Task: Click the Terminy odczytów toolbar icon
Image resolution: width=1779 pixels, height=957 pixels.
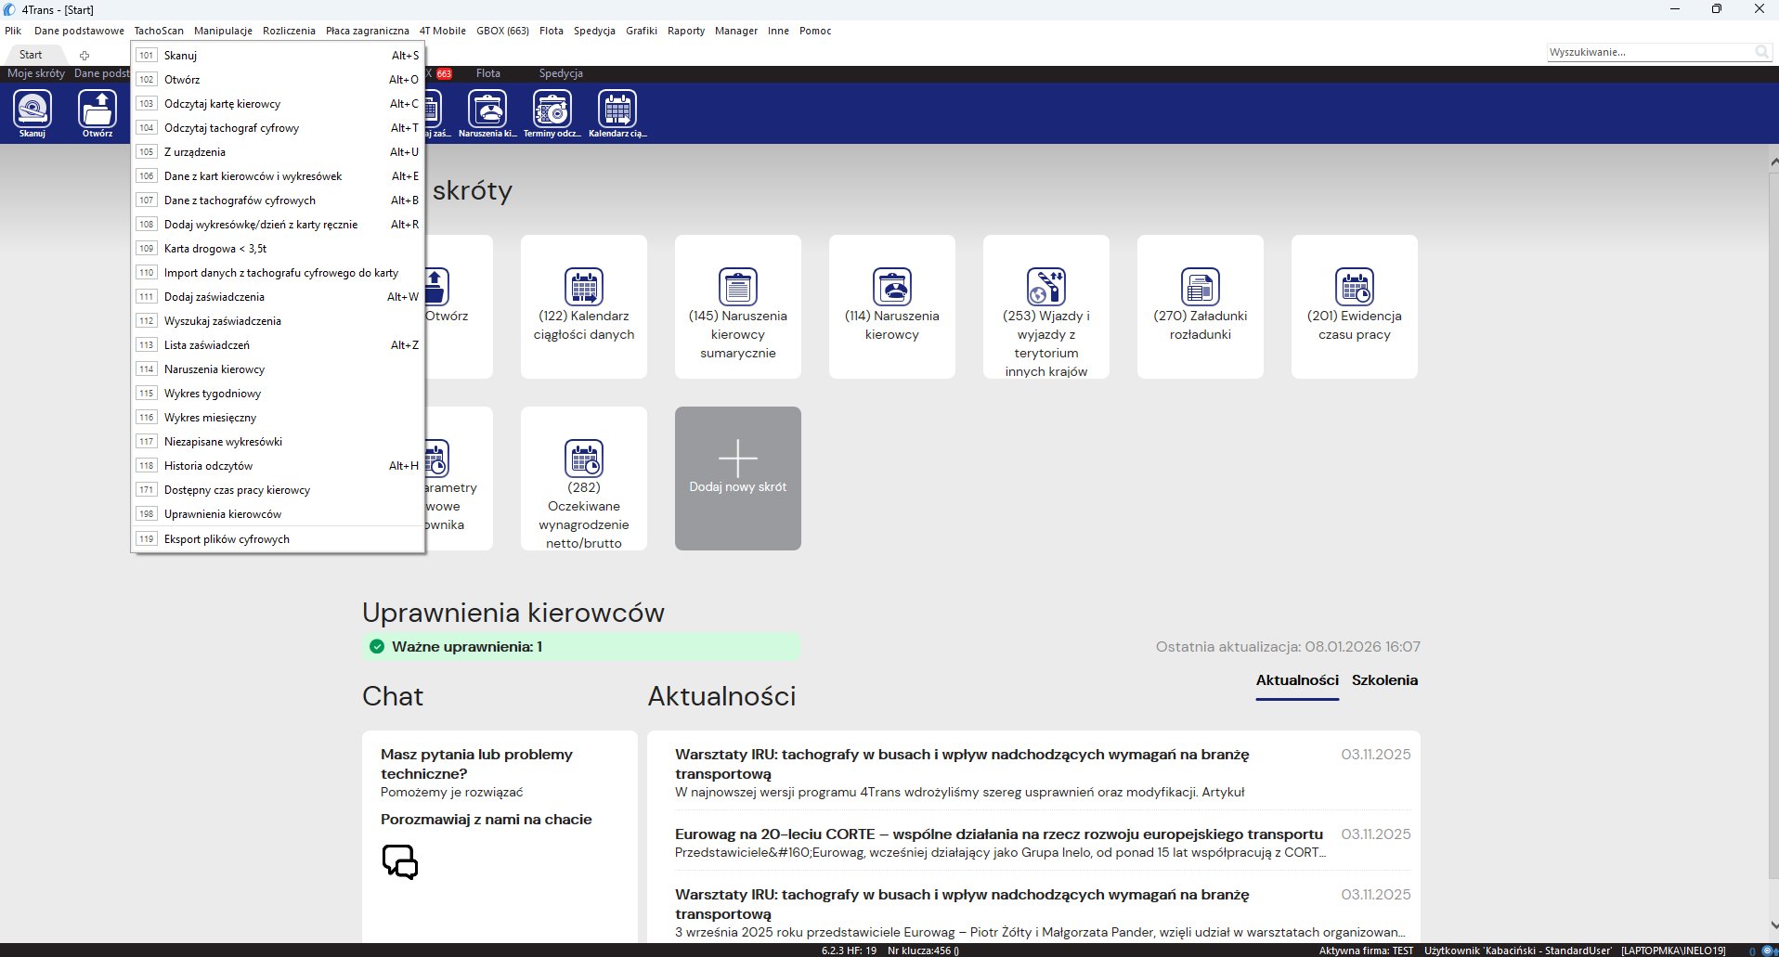Action: pos(552,113)
